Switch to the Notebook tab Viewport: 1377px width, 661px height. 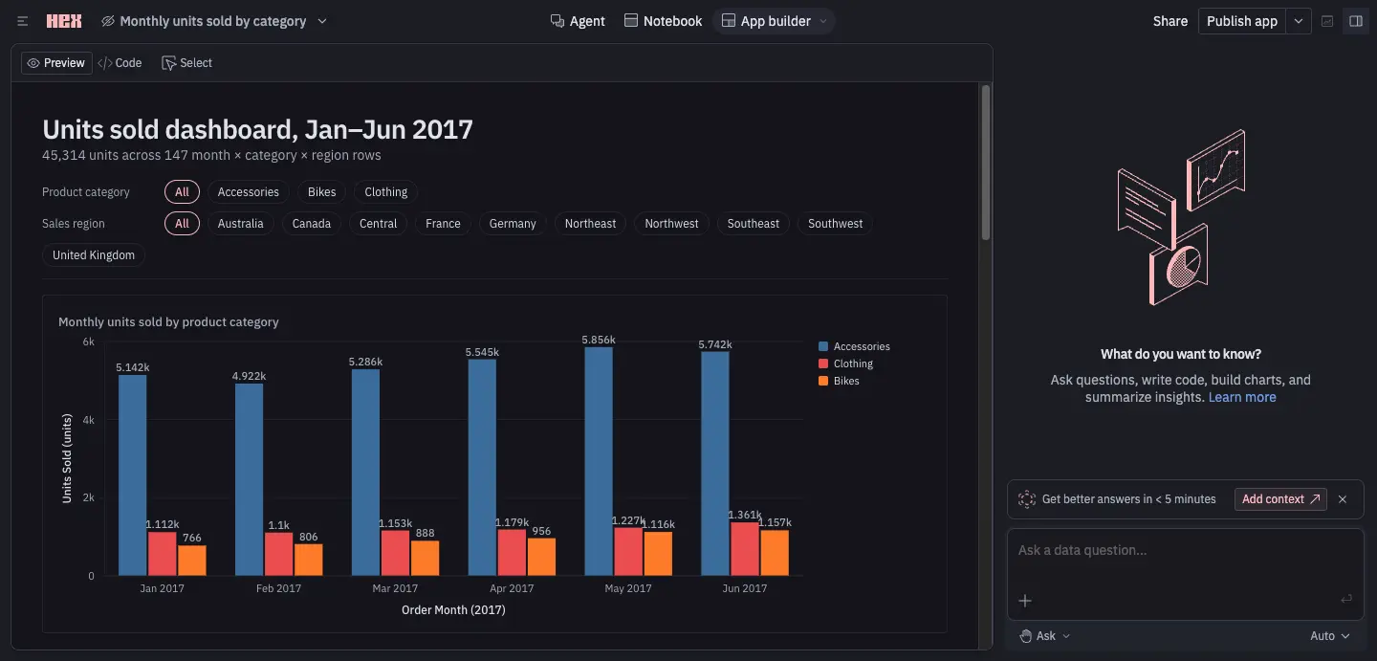click(663, 21)
